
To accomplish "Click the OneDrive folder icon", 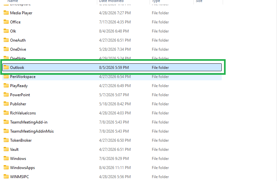I will coord(6,49).
